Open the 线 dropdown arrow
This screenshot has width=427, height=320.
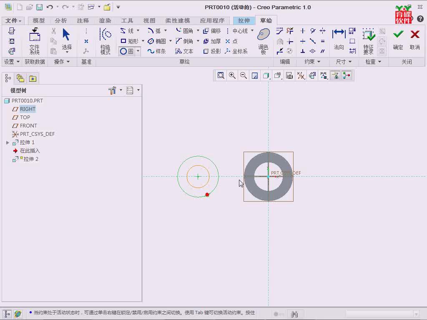pos(138,30)
